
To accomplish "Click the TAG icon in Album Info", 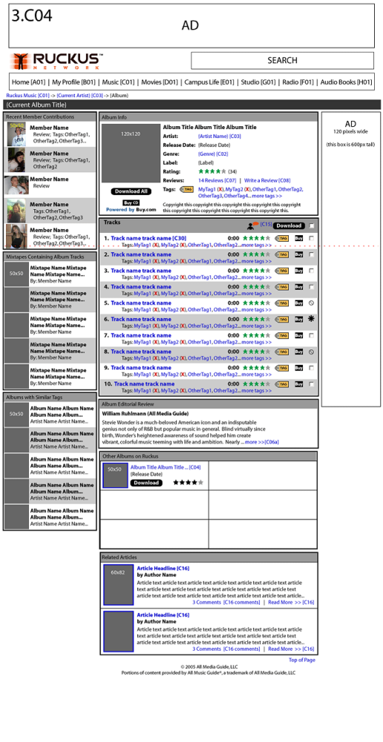I will click(186, 189).
